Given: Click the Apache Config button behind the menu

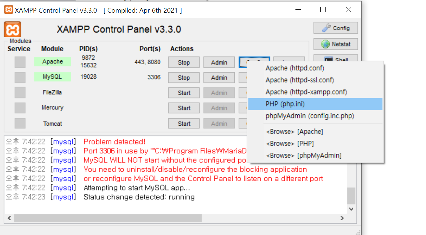Looking at the screenshot, I should click(x=254, y=59).
